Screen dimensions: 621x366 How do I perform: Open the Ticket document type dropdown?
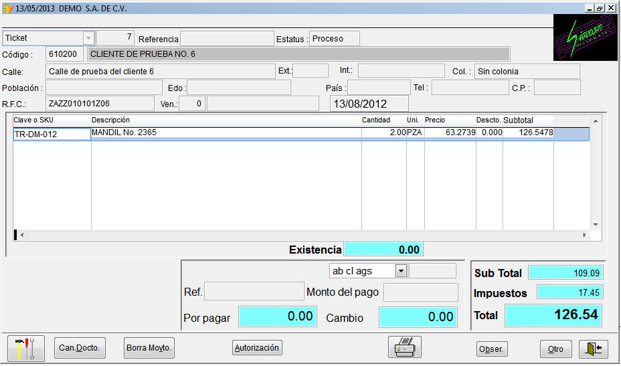(89, 38)
